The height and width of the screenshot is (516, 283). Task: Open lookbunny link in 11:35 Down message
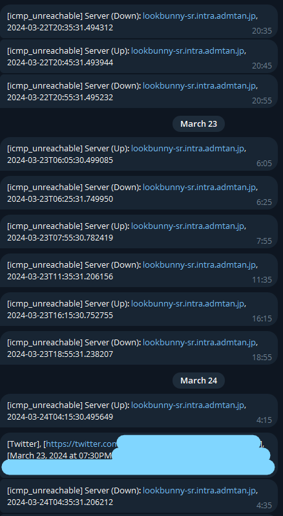pos(200,265)
